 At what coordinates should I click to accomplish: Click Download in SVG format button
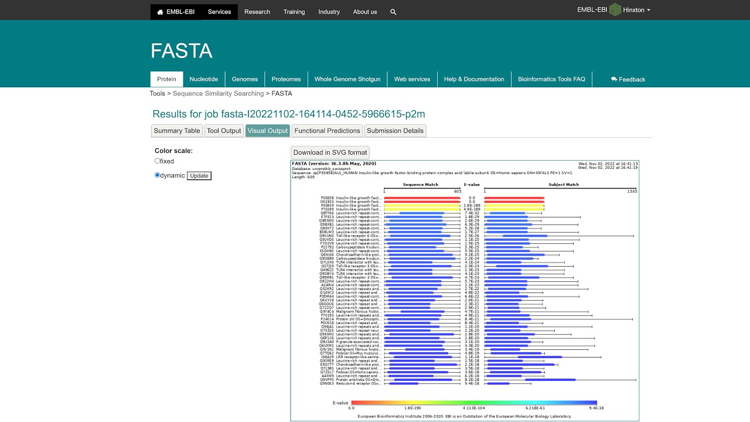pos(330,152)
